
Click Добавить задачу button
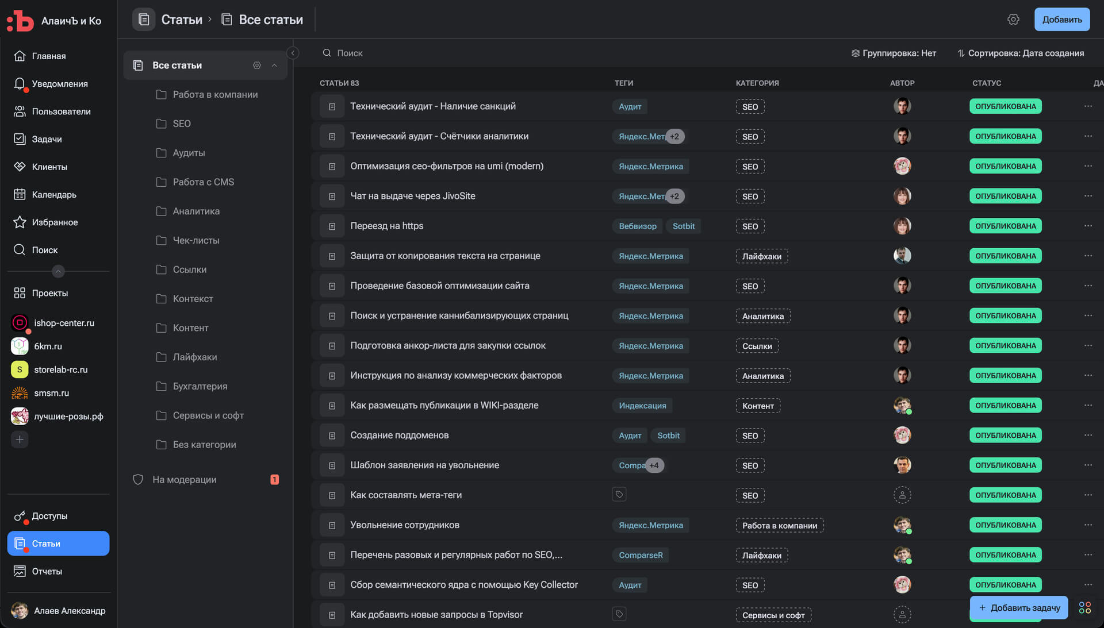[x=1019, y=608]
